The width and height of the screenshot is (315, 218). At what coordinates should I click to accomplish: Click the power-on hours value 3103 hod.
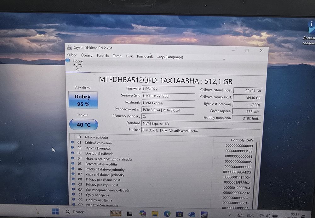(247, 118)
